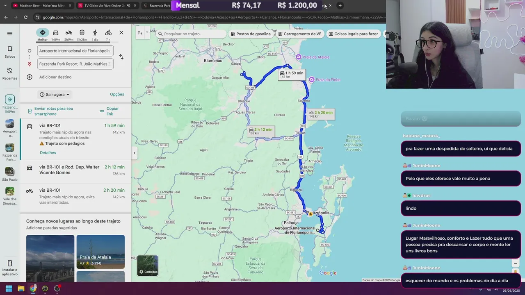Close the TV Globo tab
This screenshot has height=295, width=525.
pos(135,6)
